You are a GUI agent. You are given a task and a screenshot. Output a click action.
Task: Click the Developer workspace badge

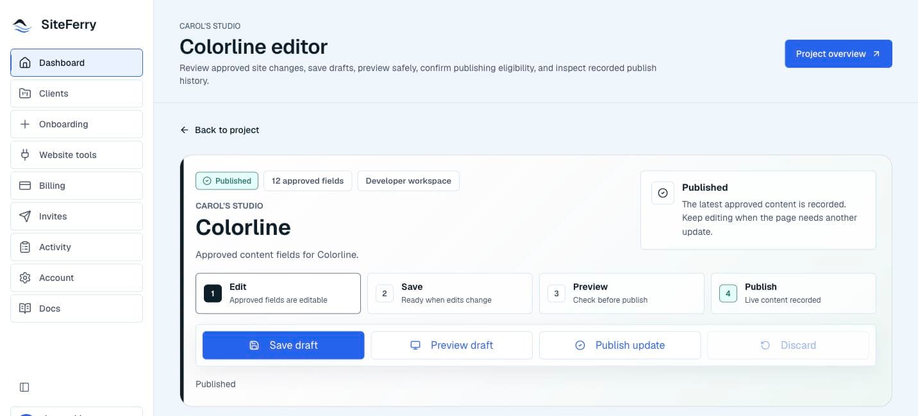[408, 181]
